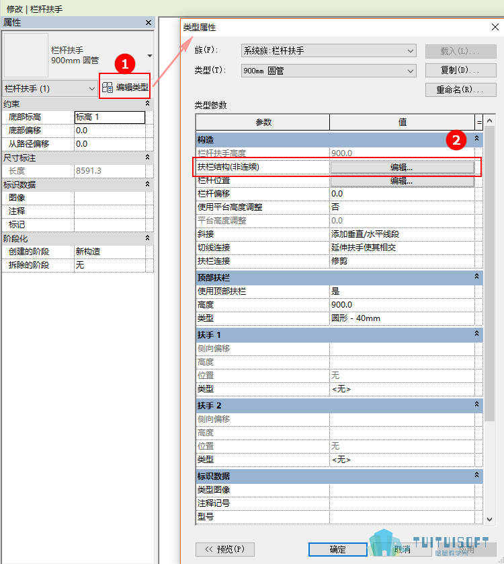
Task: Open the 族(F) family dropdown
Action: [329, 50]
